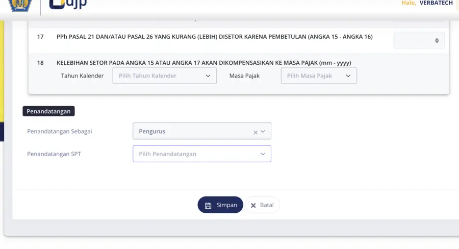Click the DJP logo in the header
Image resolution: width=459 pixels, height=249 pixels.
point(68,4)
